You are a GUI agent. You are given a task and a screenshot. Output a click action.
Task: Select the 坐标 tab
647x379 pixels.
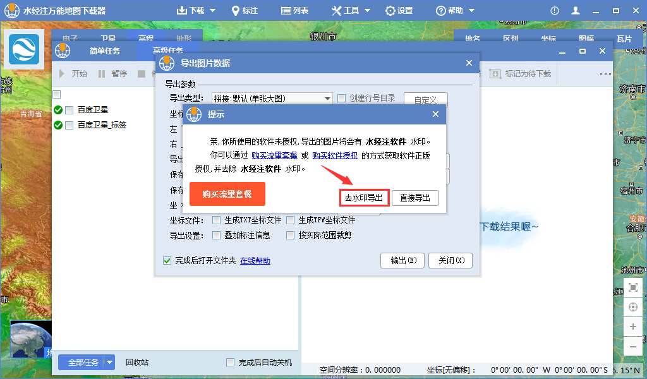(548, 39)
